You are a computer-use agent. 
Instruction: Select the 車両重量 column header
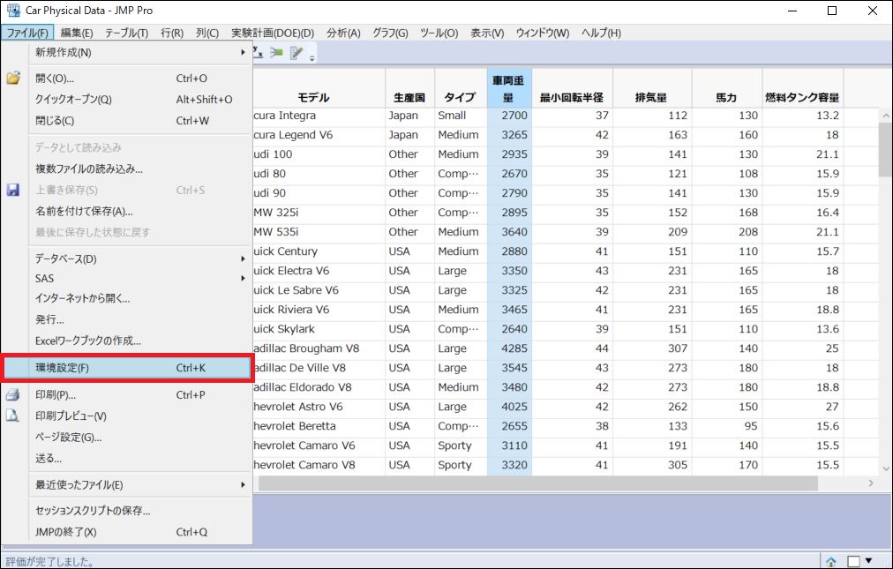[509, 87]
